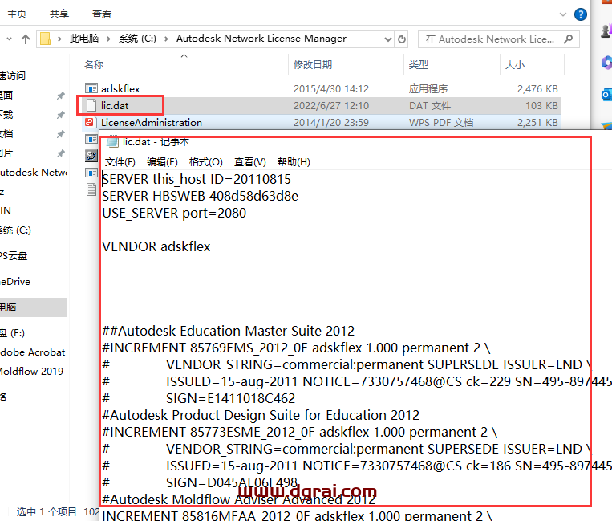Select the (E:) drive in navigation pane

click(x=12, y=333)
